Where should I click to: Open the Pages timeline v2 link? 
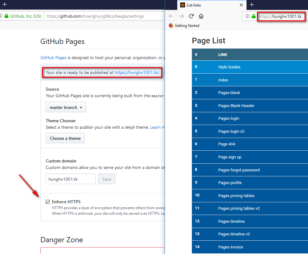tap(234, 234)
